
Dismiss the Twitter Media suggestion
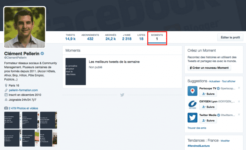[x=239, y=115]
